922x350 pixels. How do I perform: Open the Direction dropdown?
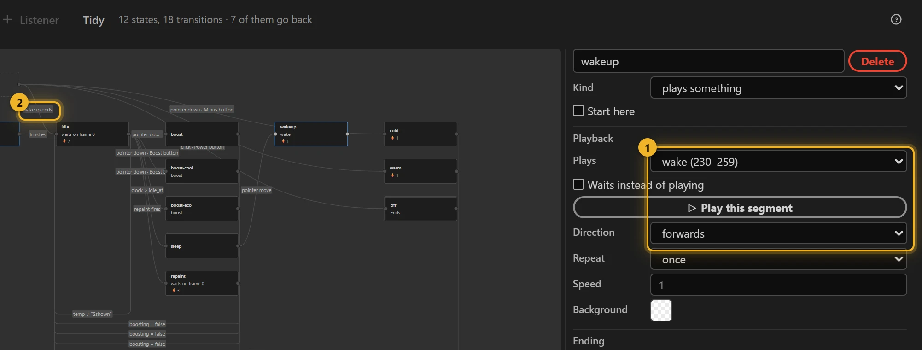pos(778,233)
